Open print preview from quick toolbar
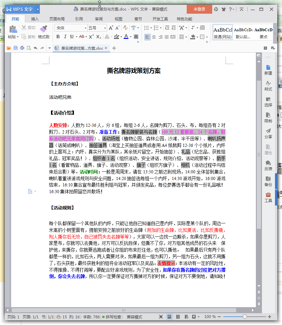282x325 pixels. (x=29, y=48)
